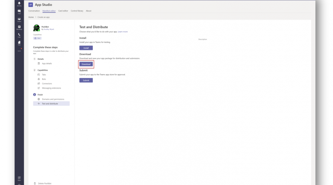Click the Test and distribute pulse icon
This screenshot has width=333, height=185.
pos(38,103)
